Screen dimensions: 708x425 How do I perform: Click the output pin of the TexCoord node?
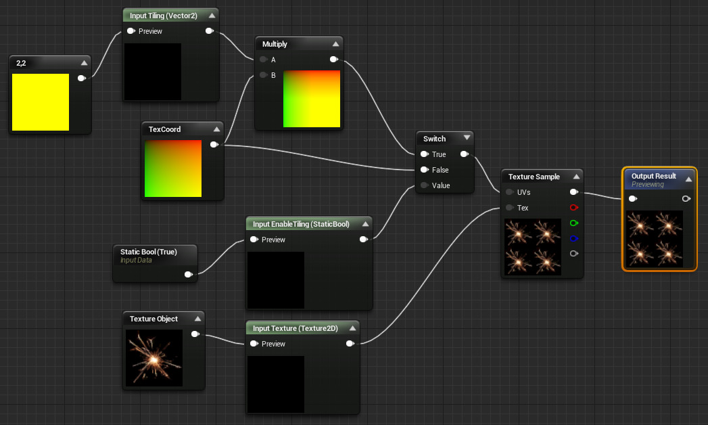tap(214, 143)
